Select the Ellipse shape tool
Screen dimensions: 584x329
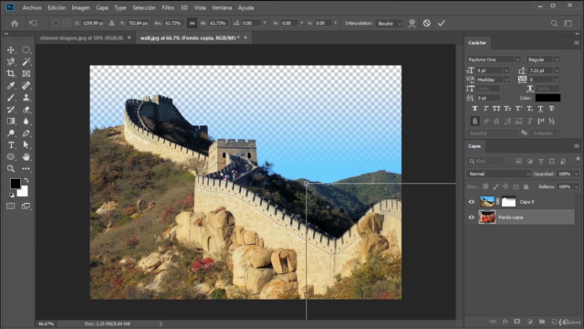point(11,157)
